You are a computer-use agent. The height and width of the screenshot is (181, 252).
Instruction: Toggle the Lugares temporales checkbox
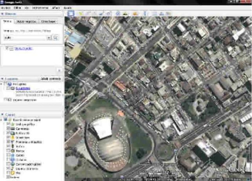5,100
